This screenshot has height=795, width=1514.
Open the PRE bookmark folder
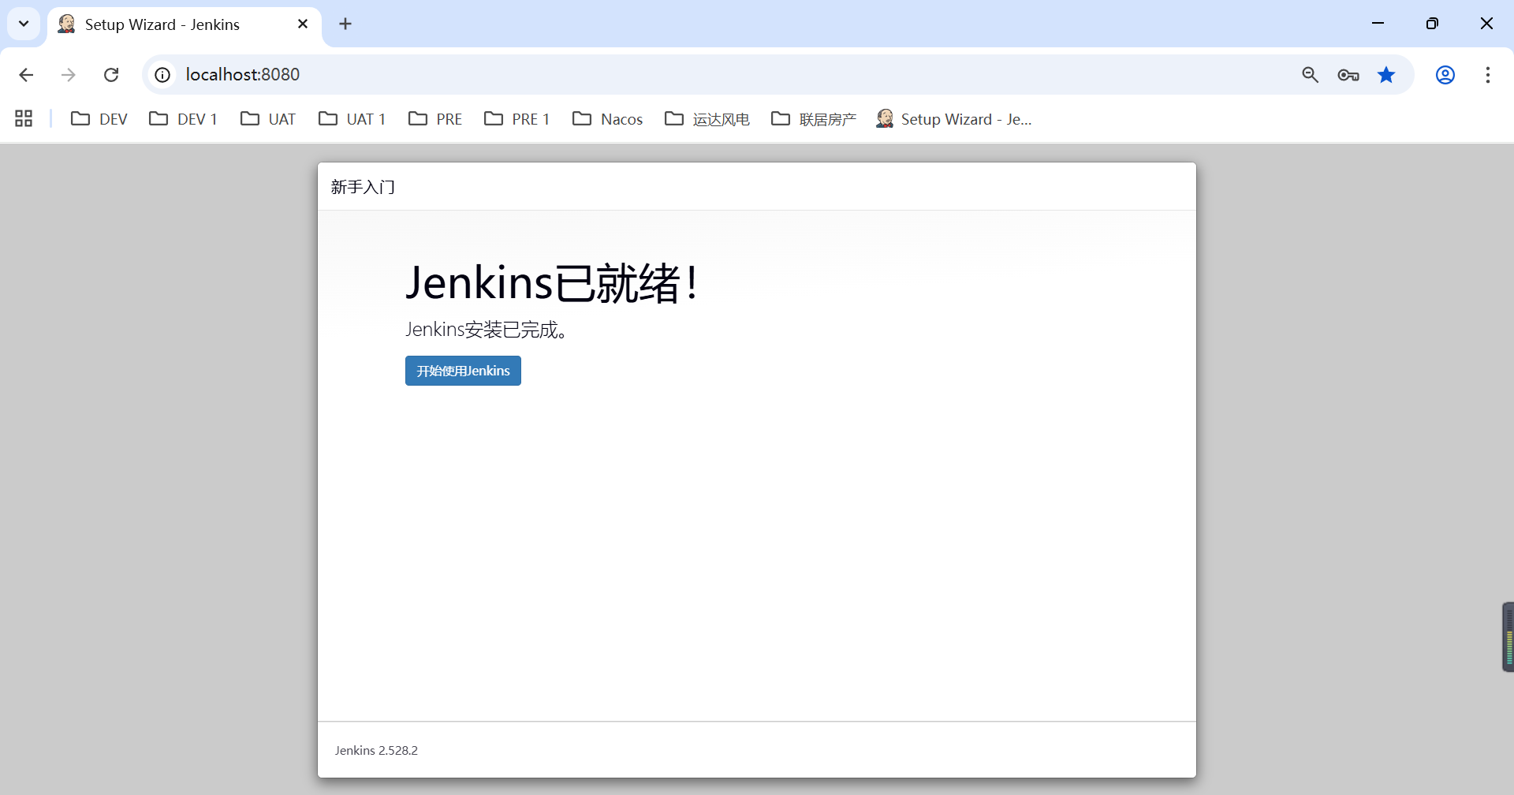click(435, 119)
